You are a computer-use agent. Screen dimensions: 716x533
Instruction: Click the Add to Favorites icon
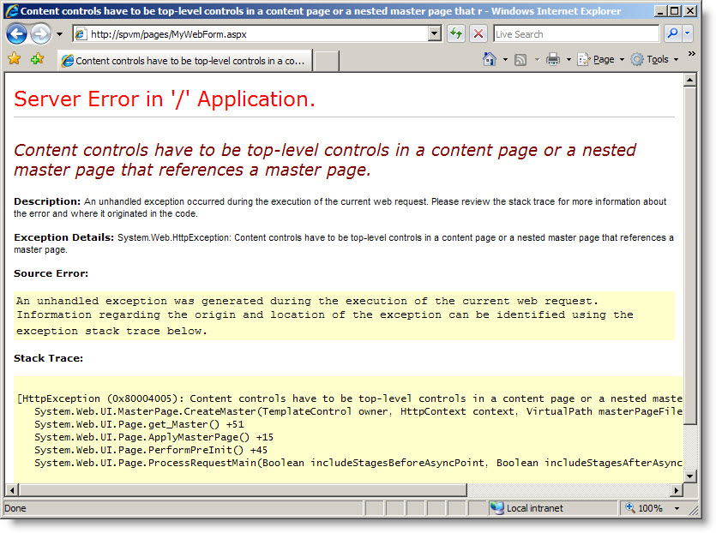click(37, 59)
